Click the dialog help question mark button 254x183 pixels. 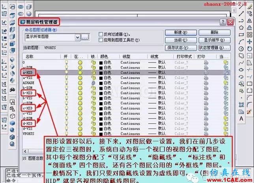(223, 22)
